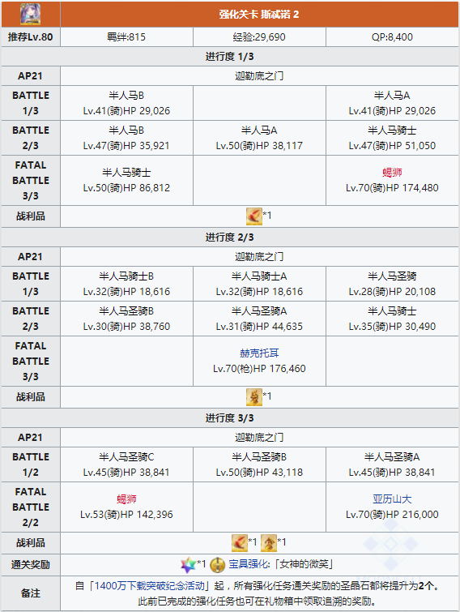This screenshot has width=460, height=612.
Task: Click the red feather icon in 进行度 3/3 drops
Action: 240,543
